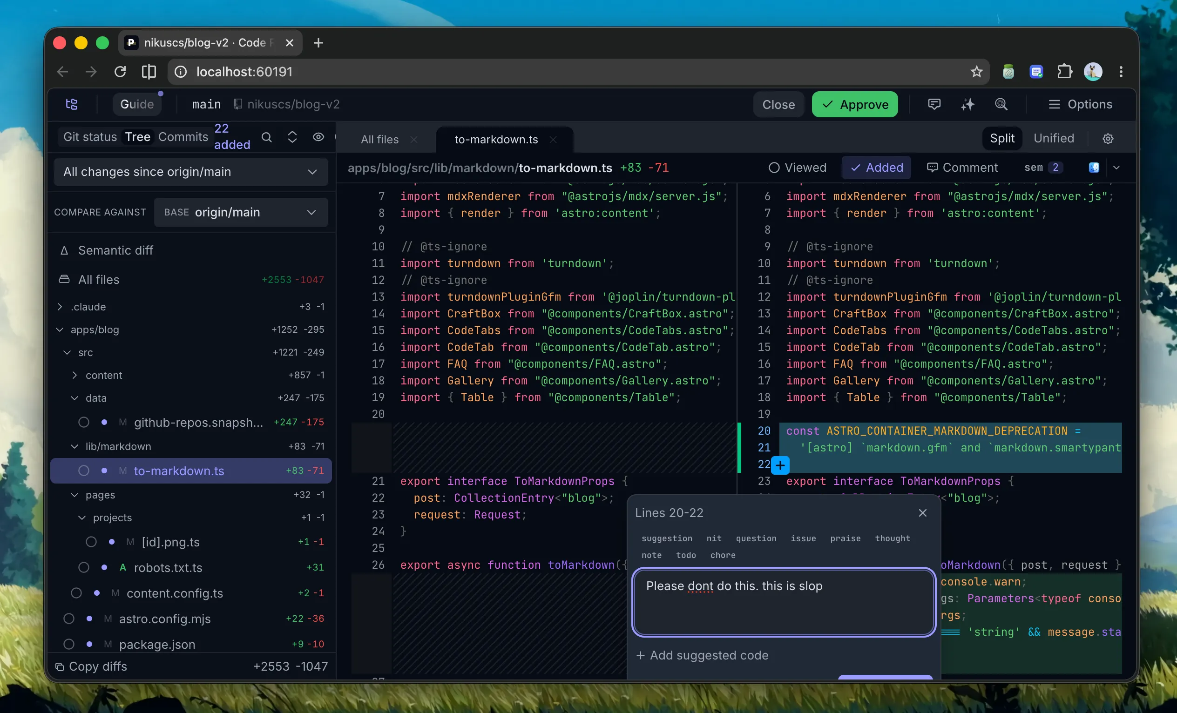The image size is (1177, 713).
Task: Search files with the sidebar magnifier icon
Action: coord(266,138)
